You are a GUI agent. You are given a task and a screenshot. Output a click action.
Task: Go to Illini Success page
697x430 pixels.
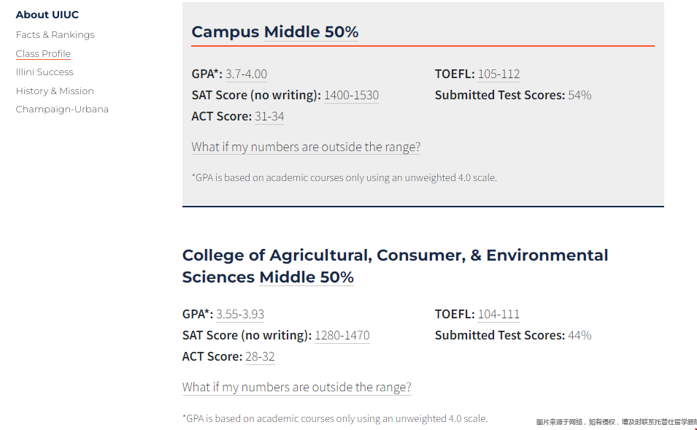coord(45,72)
